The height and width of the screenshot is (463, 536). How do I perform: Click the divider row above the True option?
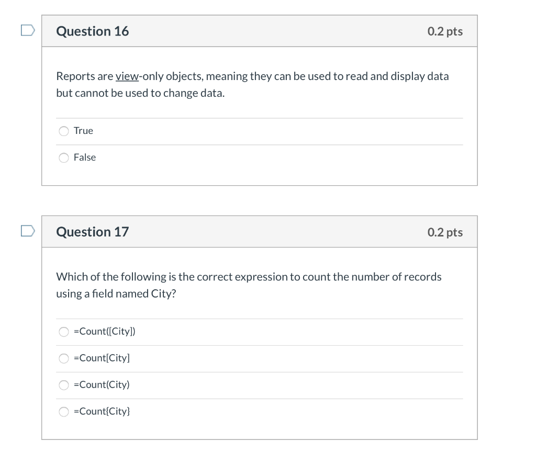coord(259,118)
